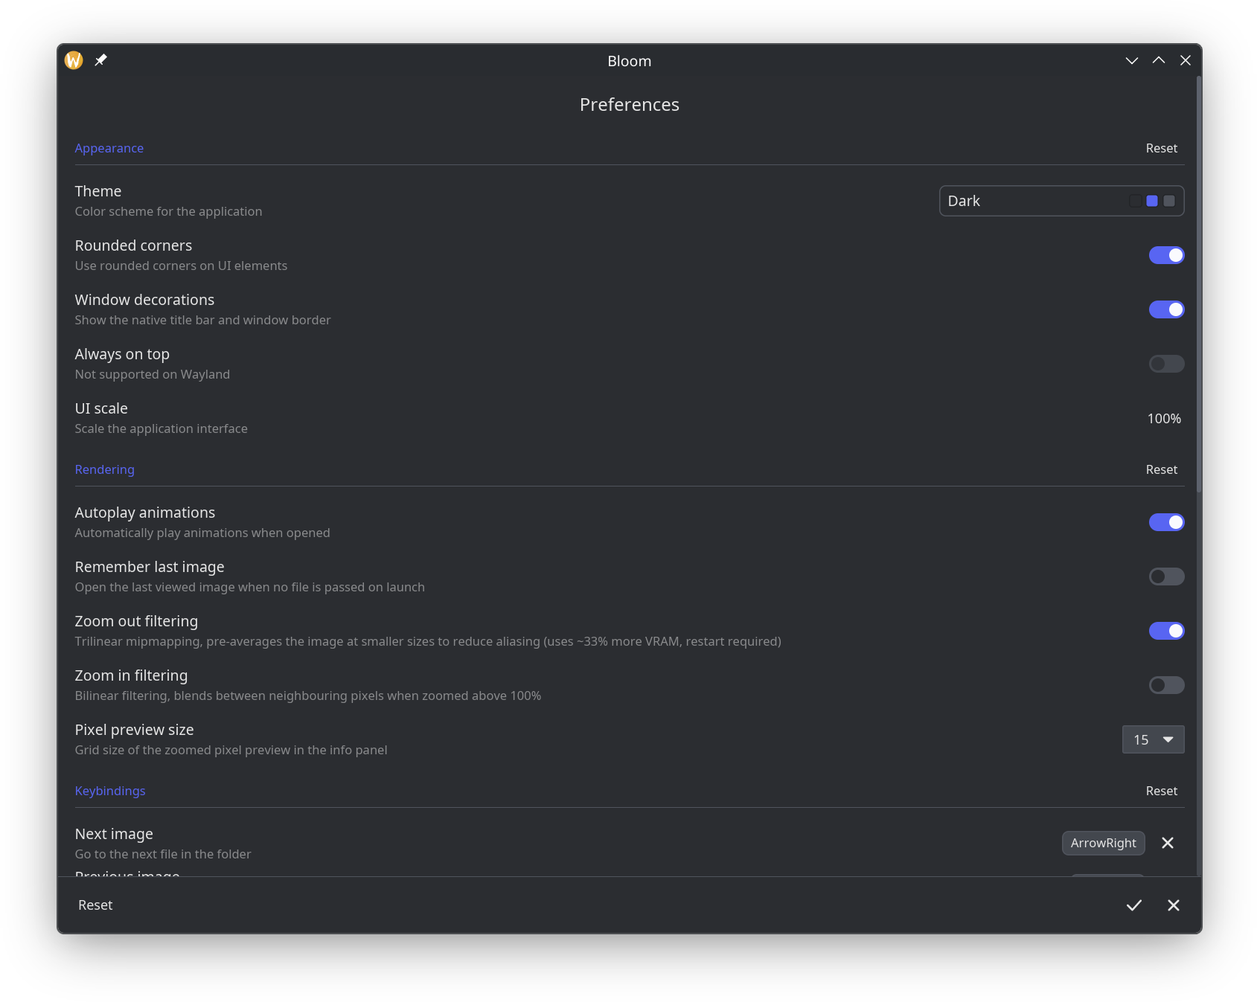Click the Appearance section heading
1257x1002 pixels.
pos(109,148)
